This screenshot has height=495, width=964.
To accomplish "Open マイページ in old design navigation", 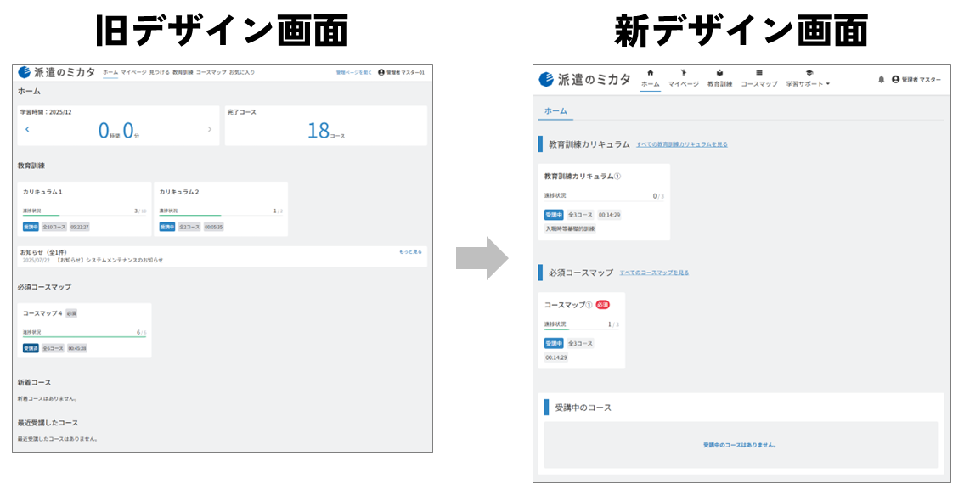I will [x=133, y=72].
